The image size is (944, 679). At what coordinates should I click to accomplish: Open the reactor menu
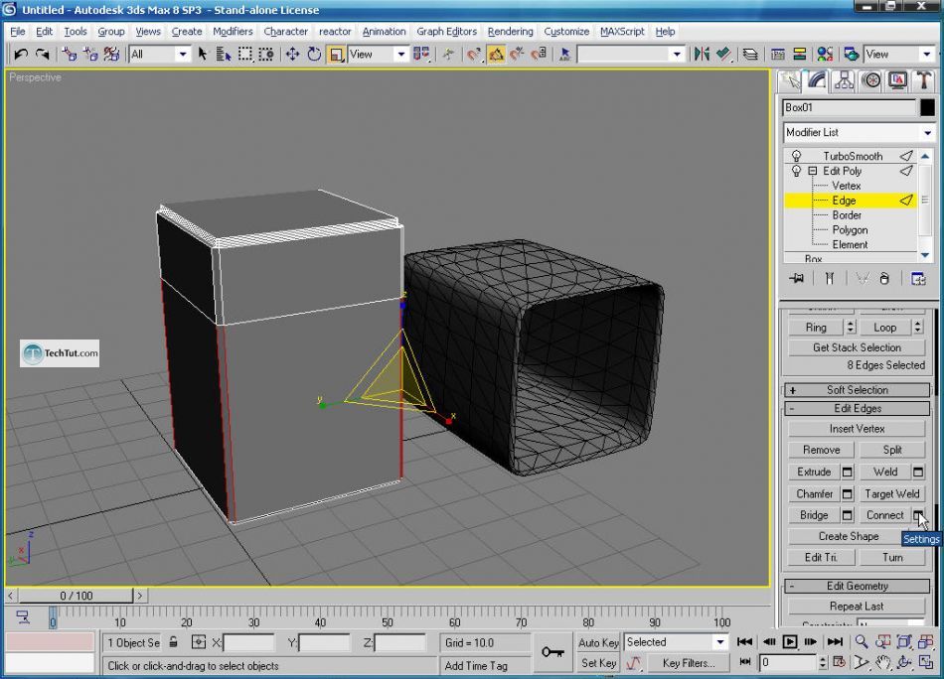tap(335, 32)
